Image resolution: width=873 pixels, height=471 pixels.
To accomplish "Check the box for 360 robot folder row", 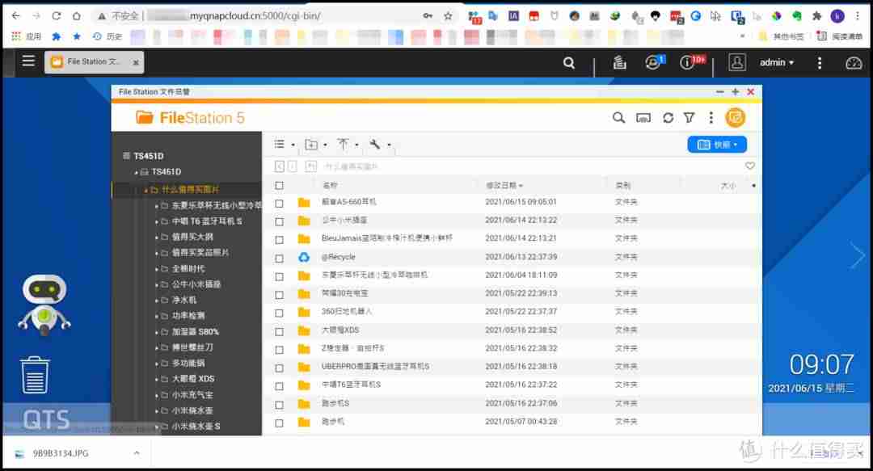I will [279, 313].
